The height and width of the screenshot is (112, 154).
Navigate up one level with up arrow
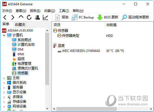pyautogui.click(x=21, y=17)
